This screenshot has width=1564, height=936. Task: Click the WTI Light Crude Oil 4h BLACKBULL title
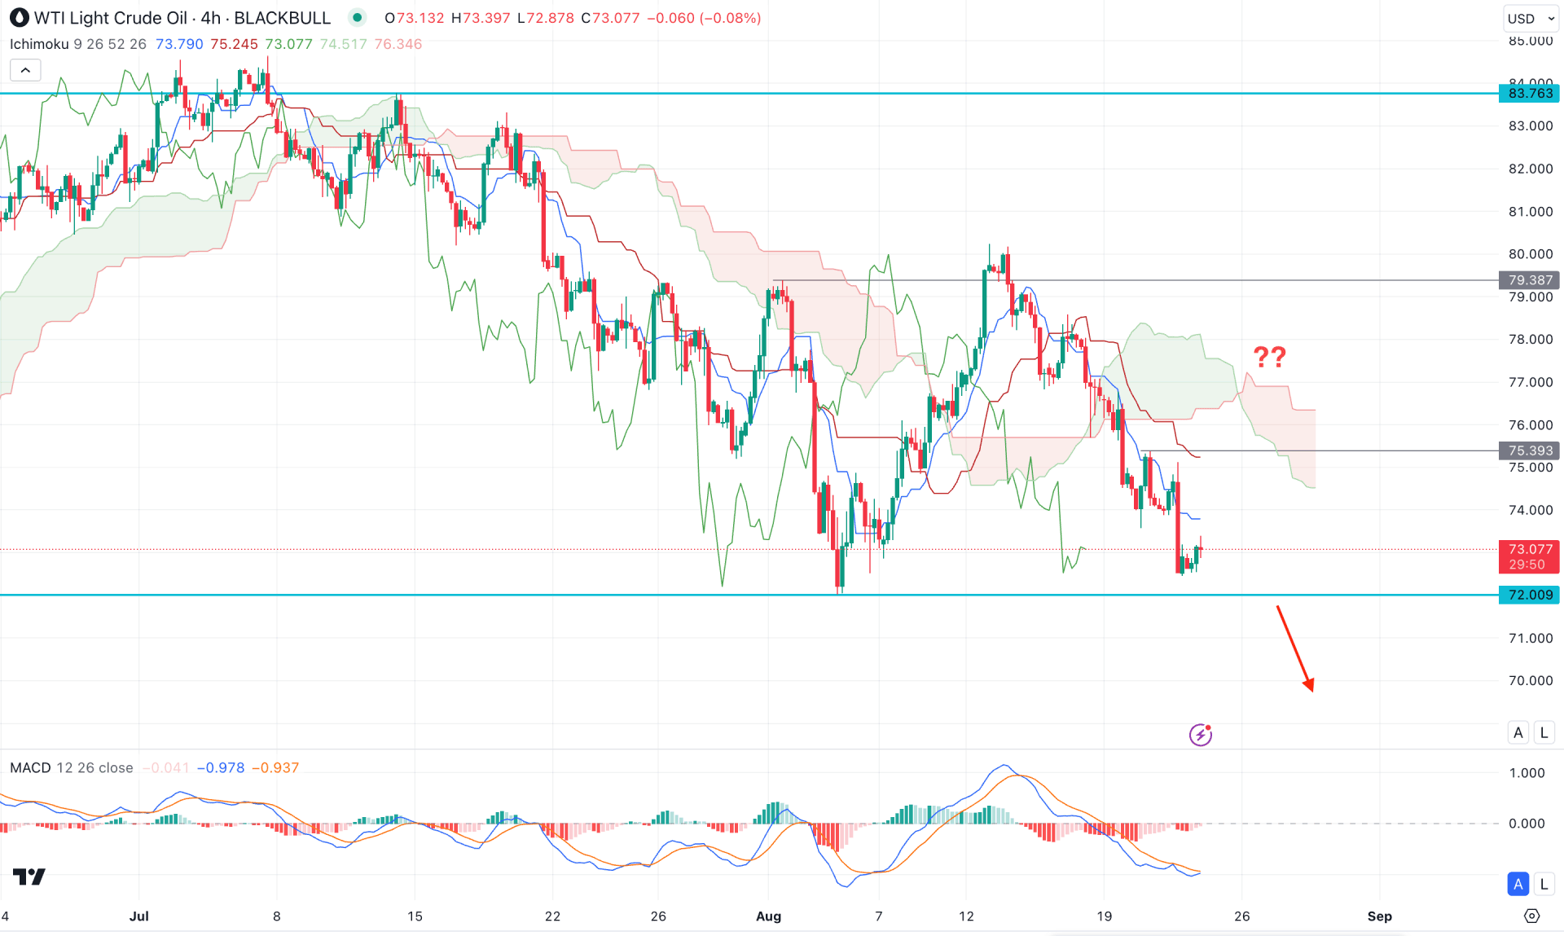(x=182, y=18)
